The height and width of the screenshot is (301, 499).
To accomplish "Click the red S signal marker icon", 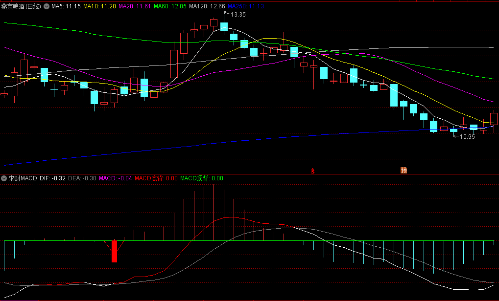I will [x=313, y=171].
